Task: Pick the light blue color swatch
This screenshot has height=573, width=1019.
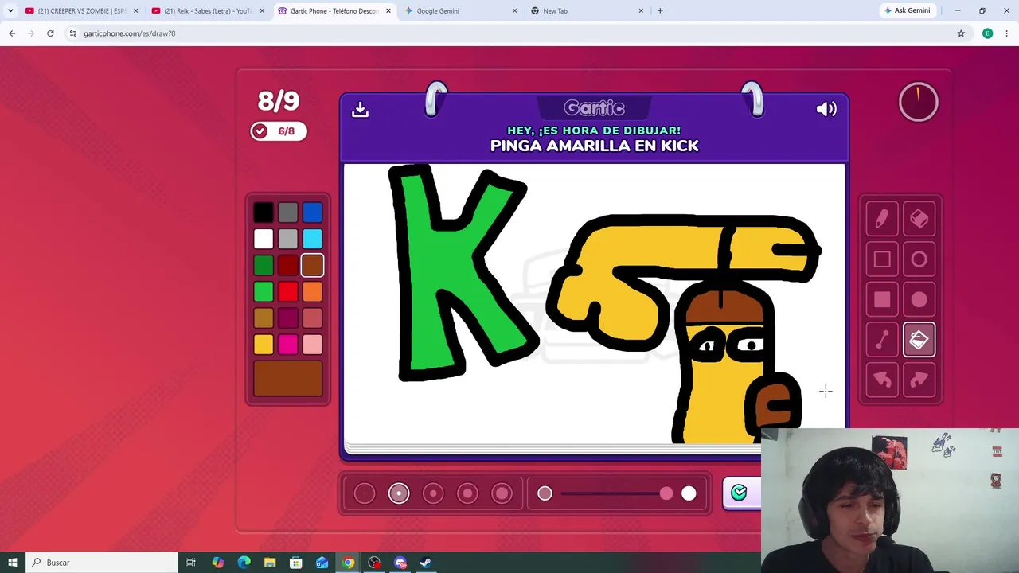Action: (312, 239)
